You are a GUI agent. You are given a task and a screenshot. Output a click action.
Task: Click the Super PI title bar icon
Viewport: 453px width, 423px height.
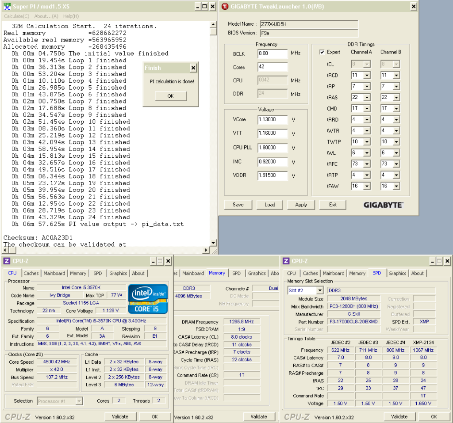pos(7,7)
